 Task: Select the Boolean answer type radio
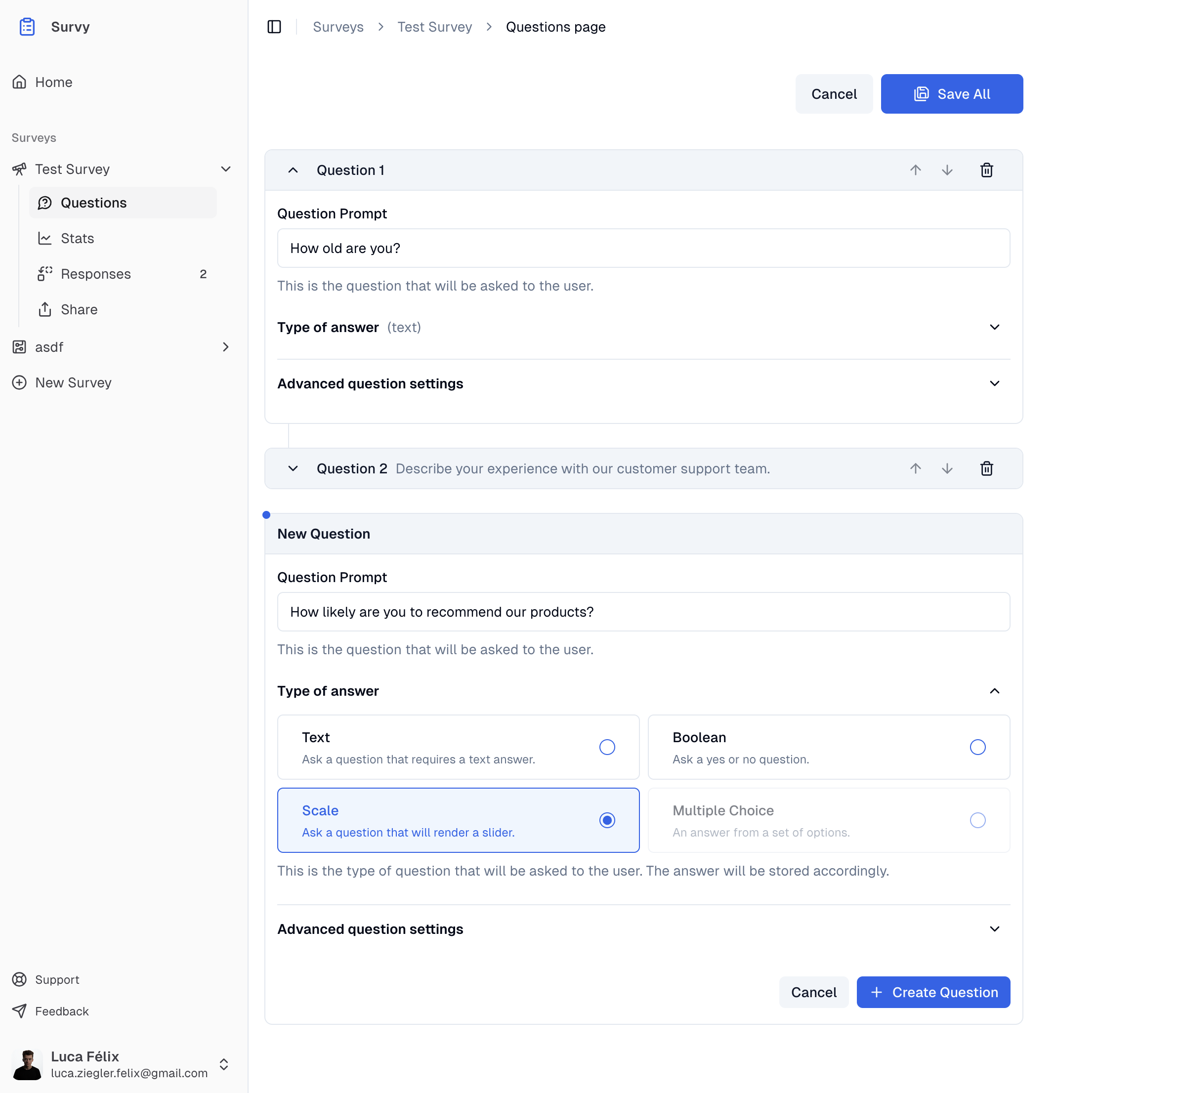[977, 747]
